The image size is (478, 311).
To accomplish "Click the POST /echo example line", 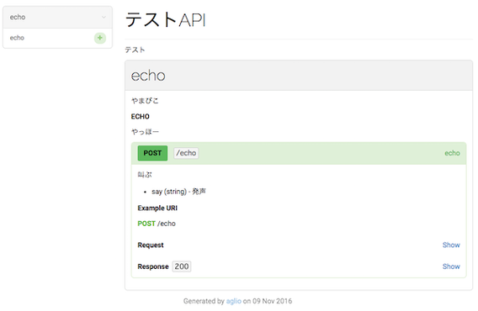I will coord(157,224).
